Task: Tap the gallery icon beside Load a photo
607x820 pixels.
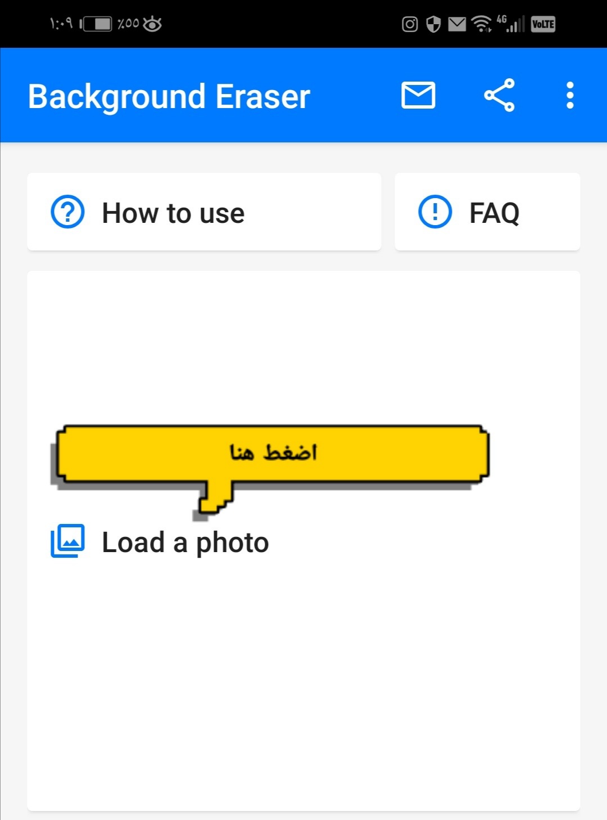Action: (67, 541)
